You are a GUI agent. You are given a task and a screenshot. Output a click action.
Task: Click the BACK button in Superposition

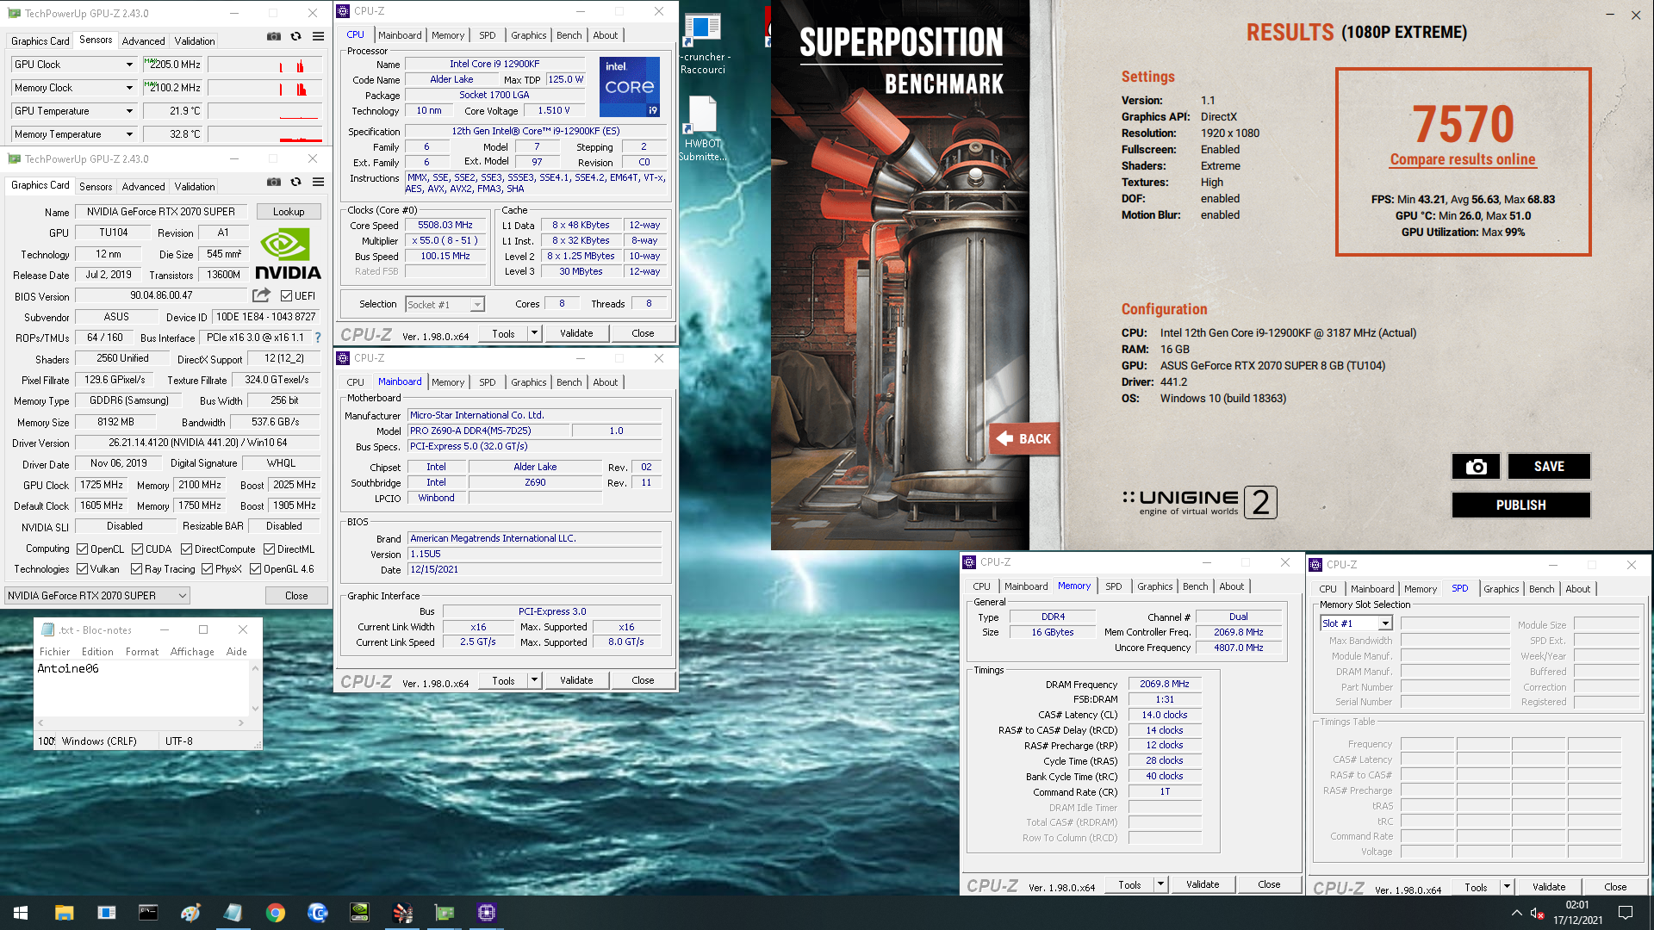pyautogui.click(x=1023, y=438)
